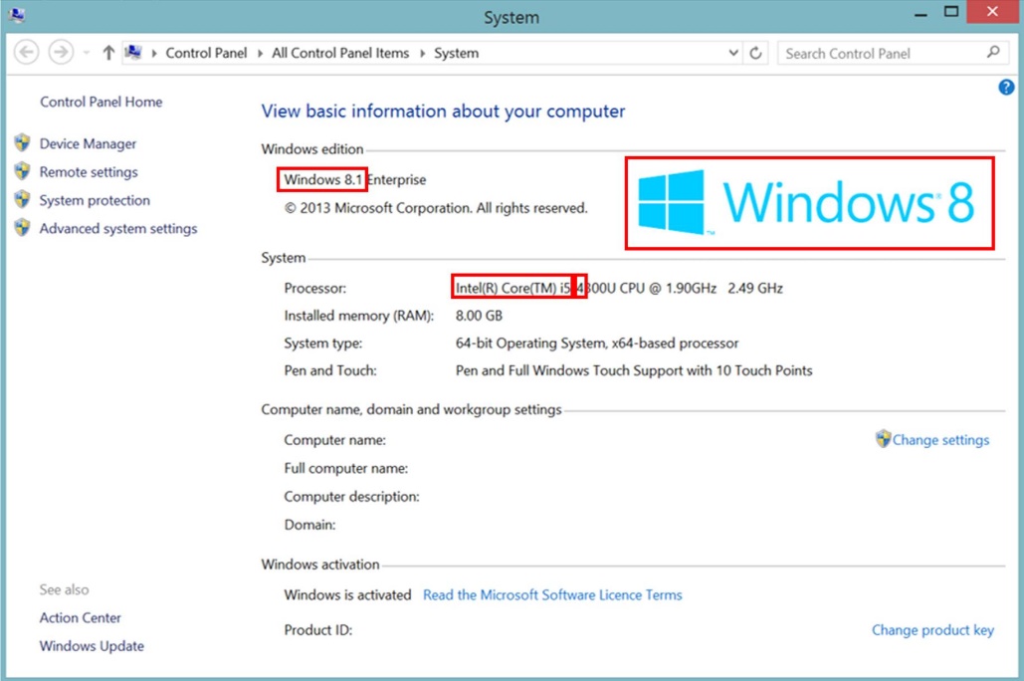Image resolution: width=1024 pixels, height=681 pixels.
Task: Read the Microsoft Software Licence Terms
Action: coord(552,594)
